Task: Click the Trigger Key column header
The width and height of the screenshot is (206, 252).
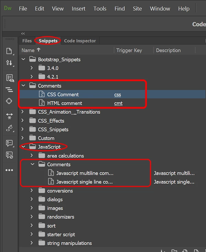Action: tap(129, 50)
